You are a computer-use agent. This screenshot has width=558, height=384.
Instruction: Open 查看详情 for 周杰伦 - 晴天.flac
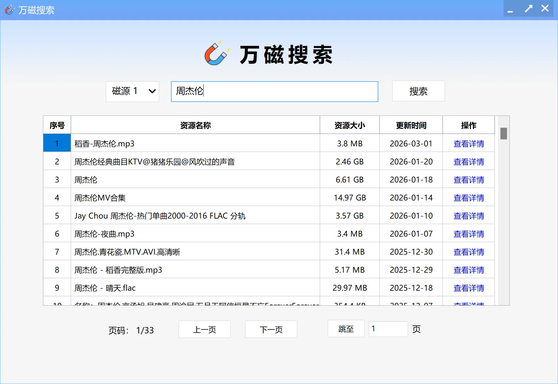pyautogui.click(x=469, y=288)
